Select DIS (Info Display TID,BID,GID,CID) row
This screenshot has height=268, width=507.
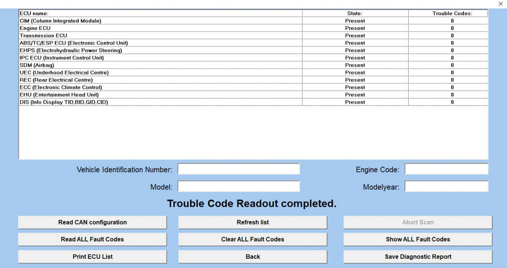pyautogui.click(x=253, y=102)
